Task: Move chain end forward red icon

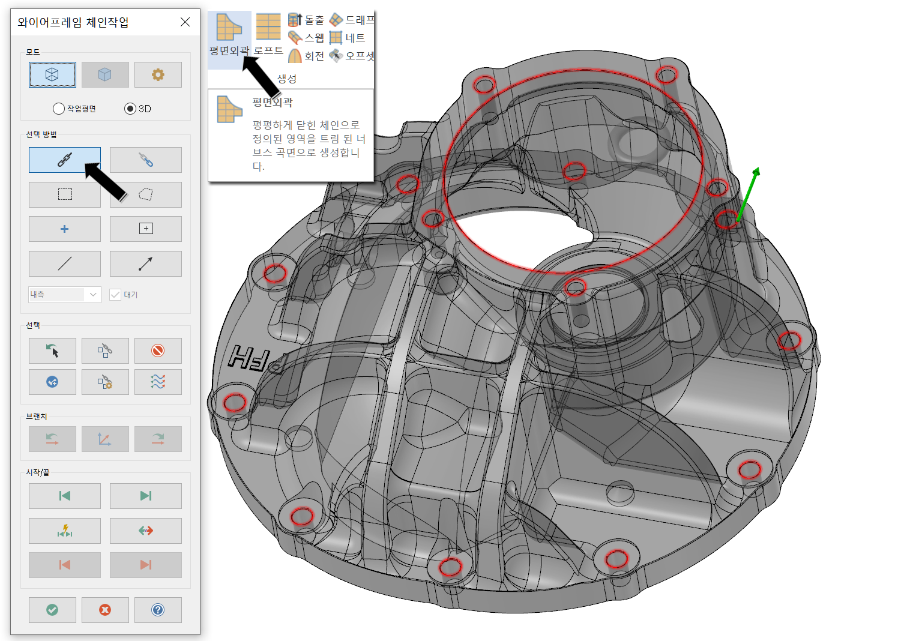Action: click(146, 565)
